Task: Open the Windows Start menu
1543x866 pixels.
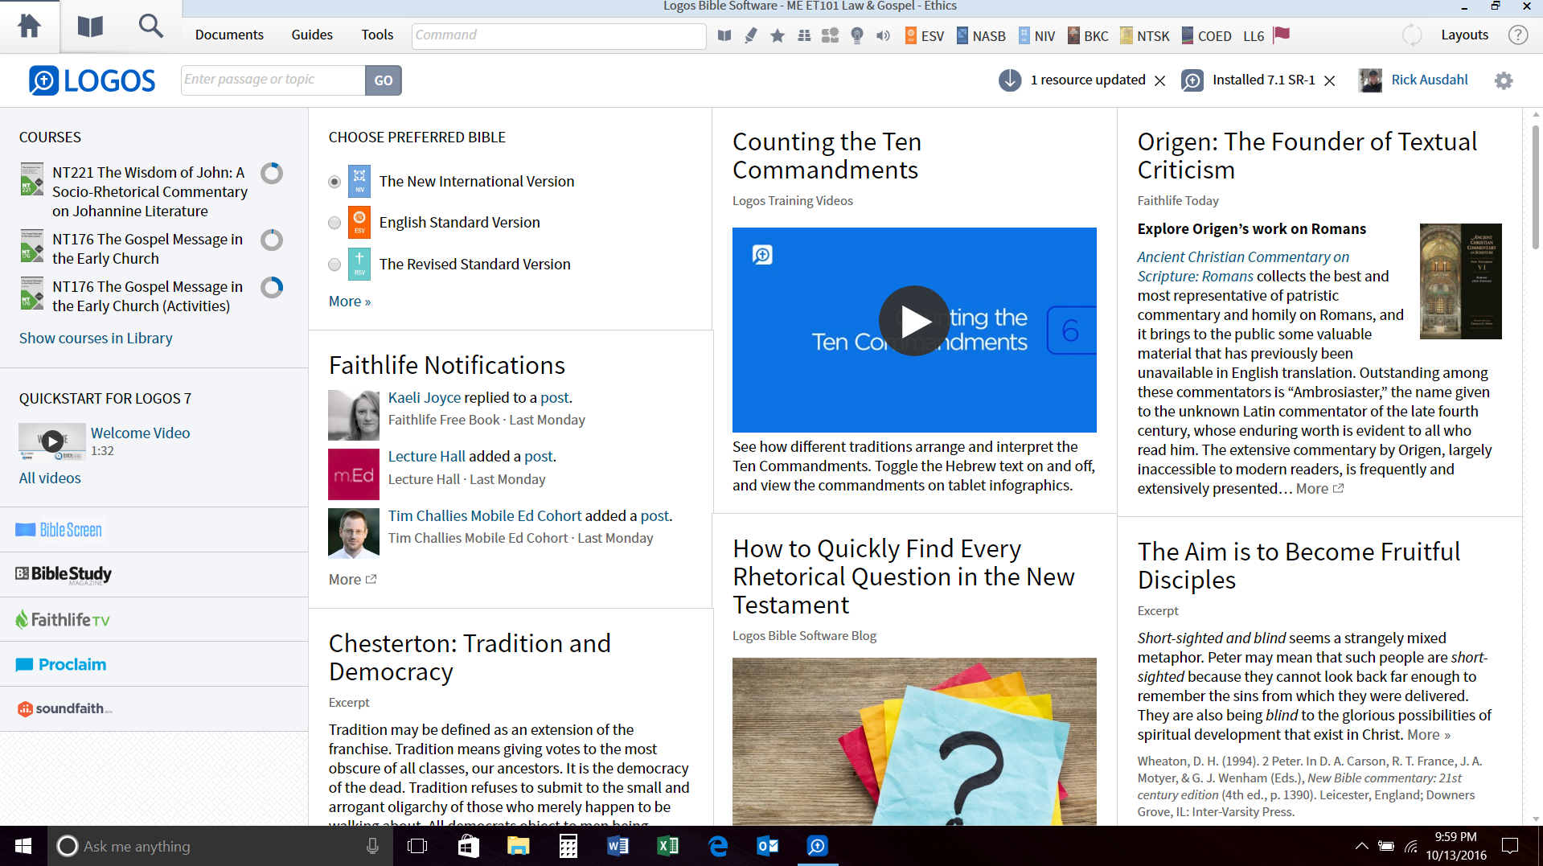Action: tap(23, 846)
